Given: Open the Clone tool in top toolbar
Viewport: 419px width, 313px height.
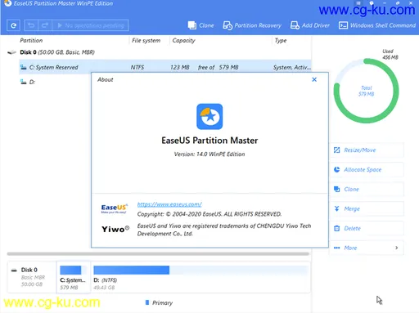Looking at the screenshot, I should 200,25.
